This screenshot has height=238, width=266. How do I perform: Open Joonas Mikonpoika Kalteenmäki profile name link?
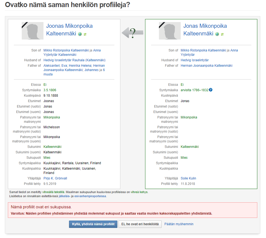click(x=69, y=30)
